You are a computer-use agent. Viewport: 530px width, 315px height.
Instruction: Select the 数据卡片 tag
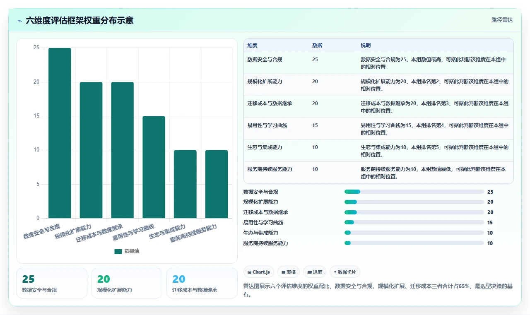point(345,272)
